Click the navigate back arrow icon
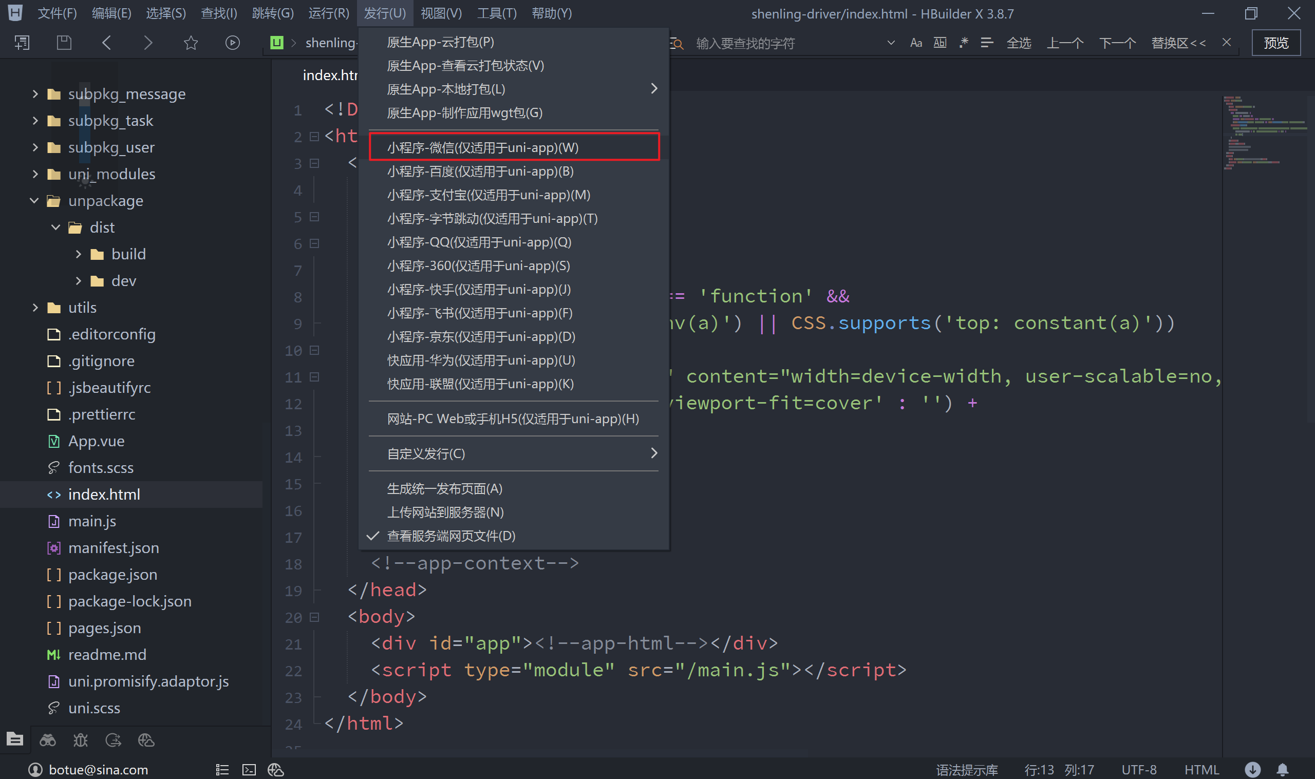This screenshot has width=1315, height=779. (x=106, y=43)
